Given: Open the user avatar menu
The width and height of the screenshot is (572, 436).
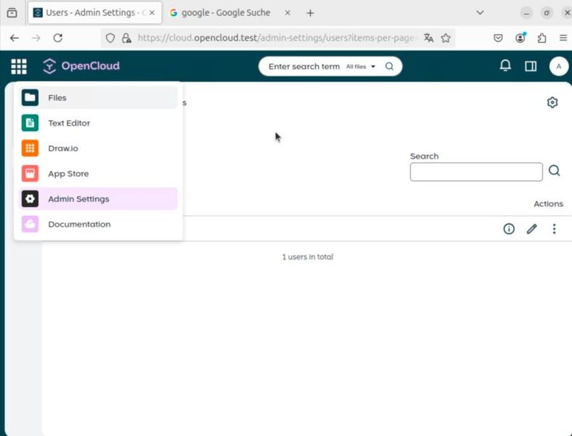Looking at the screenshot, I should (558, 66).
